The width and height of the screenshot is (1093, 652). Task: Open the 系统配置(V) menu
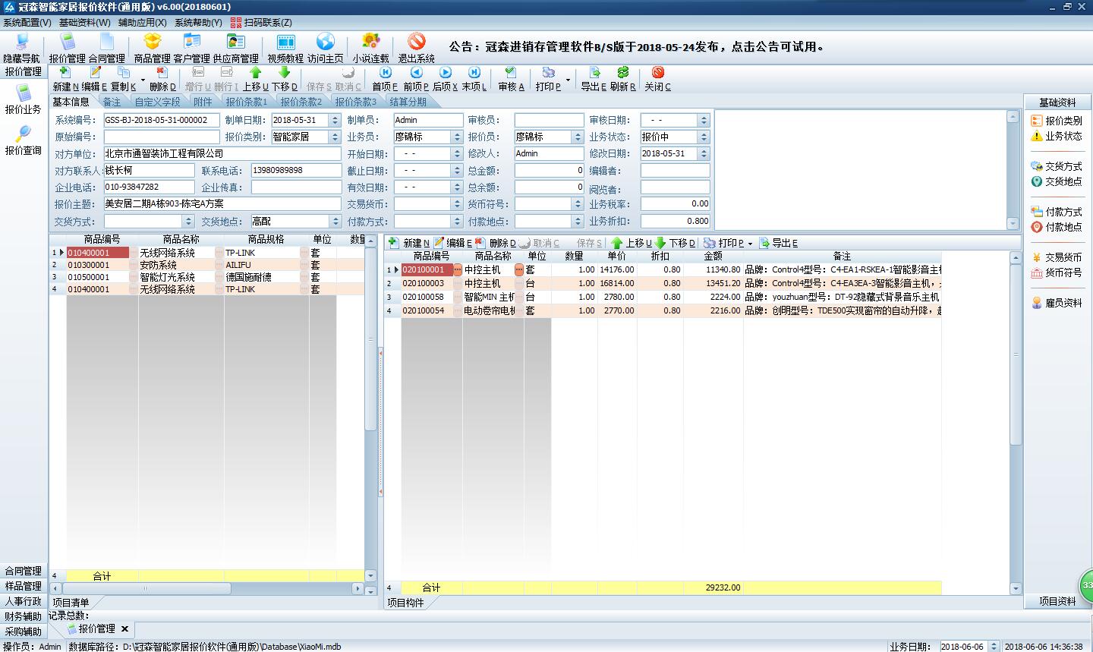(x=27, y=23)
